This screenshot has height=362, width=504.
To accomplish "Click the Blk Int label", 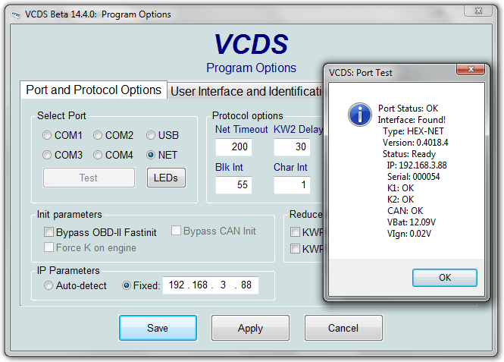I will [229, 167].
